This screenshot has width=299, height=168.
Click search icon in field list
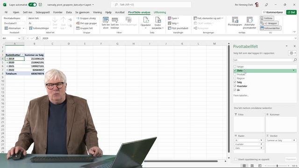click(295, 60)
